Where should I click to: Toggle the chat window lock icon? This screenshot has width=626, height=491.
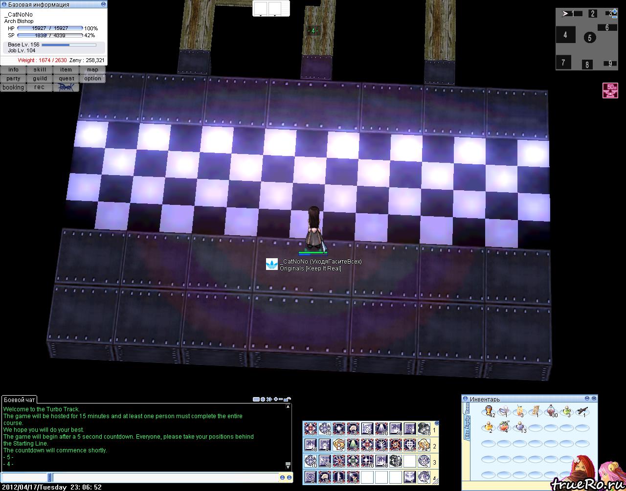tap(287, 399)
